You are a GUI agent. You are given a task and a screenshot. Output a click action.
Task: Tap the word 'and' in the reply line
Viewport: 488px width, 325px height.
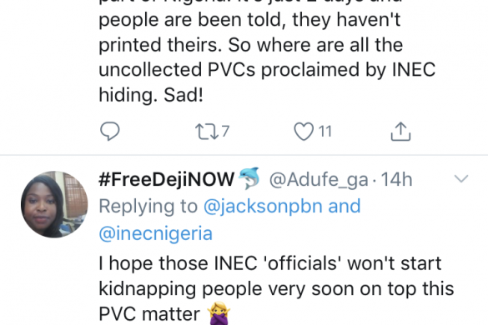click(x=345, y=206)
